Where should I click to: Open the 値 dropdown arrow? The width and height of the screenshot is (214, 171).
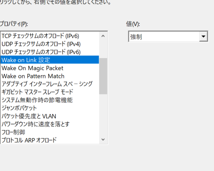point(203,37)
